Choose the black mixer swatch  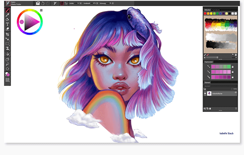pyautogui.click(x=229, y=13)
